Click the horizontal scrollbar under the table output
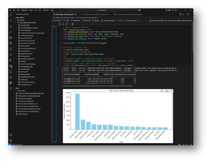This screenshot has width=210, height=162. pos(98,86)
